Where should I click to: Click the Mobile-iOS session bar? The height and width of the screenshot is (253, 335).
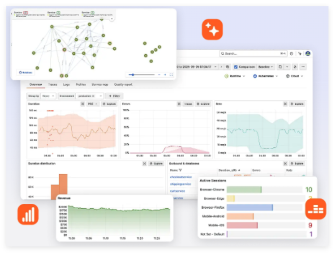tap(242, 225)
